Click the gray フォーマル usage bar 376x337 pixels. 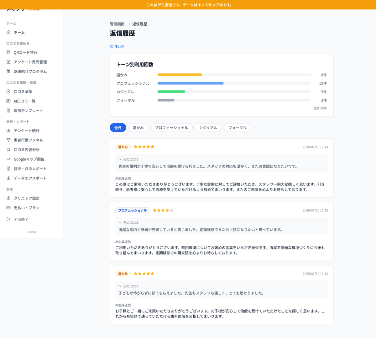tap(166, 100)
